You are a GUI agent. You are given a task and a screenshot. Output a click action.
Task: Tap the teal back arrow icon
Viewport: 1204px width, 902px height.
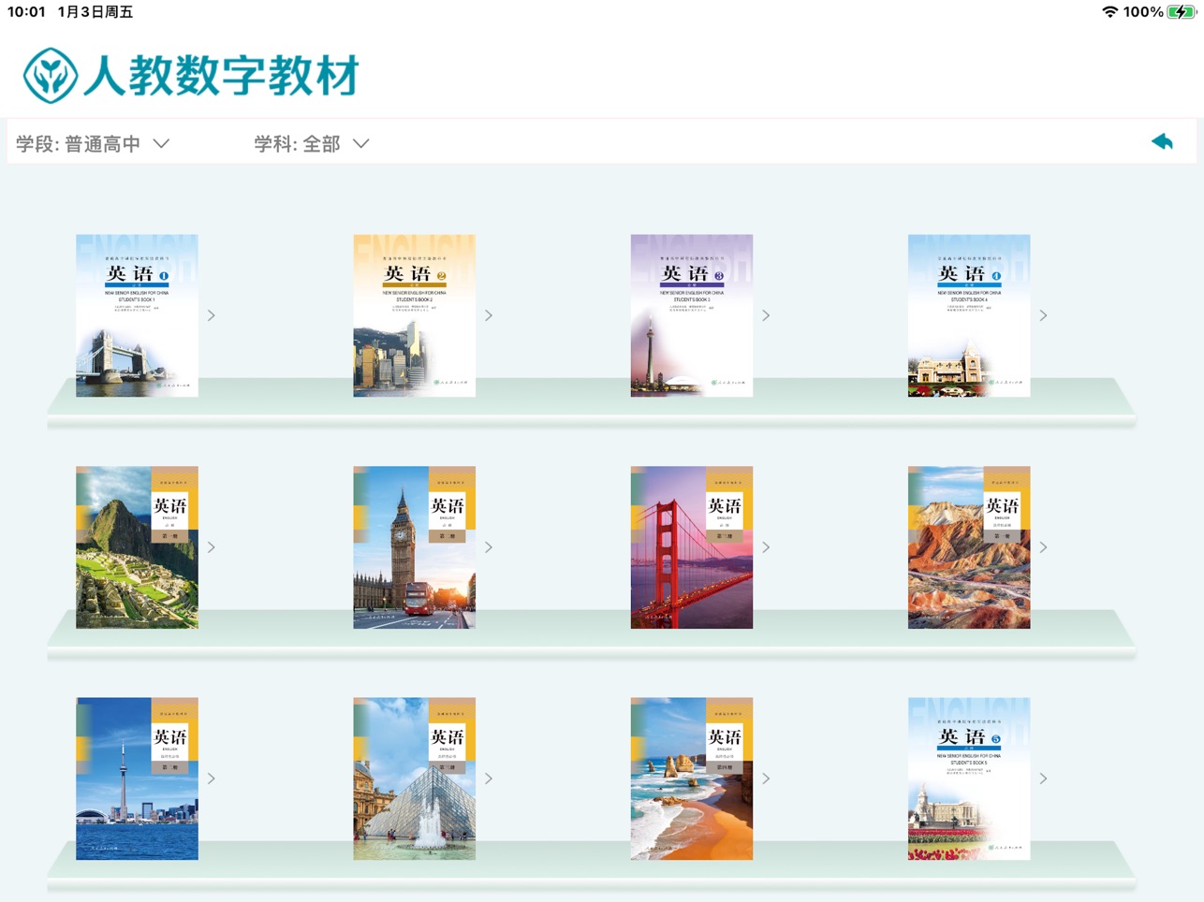(x=1162, y=142)
